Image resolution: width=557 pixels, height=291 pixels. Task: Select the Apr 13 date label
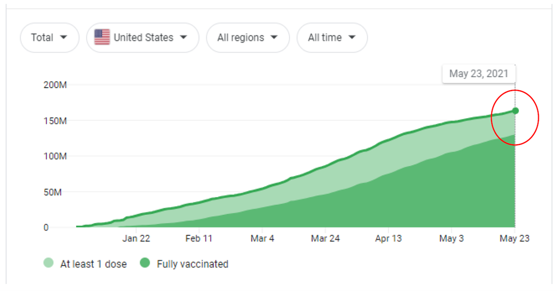[x=388, y=238]
